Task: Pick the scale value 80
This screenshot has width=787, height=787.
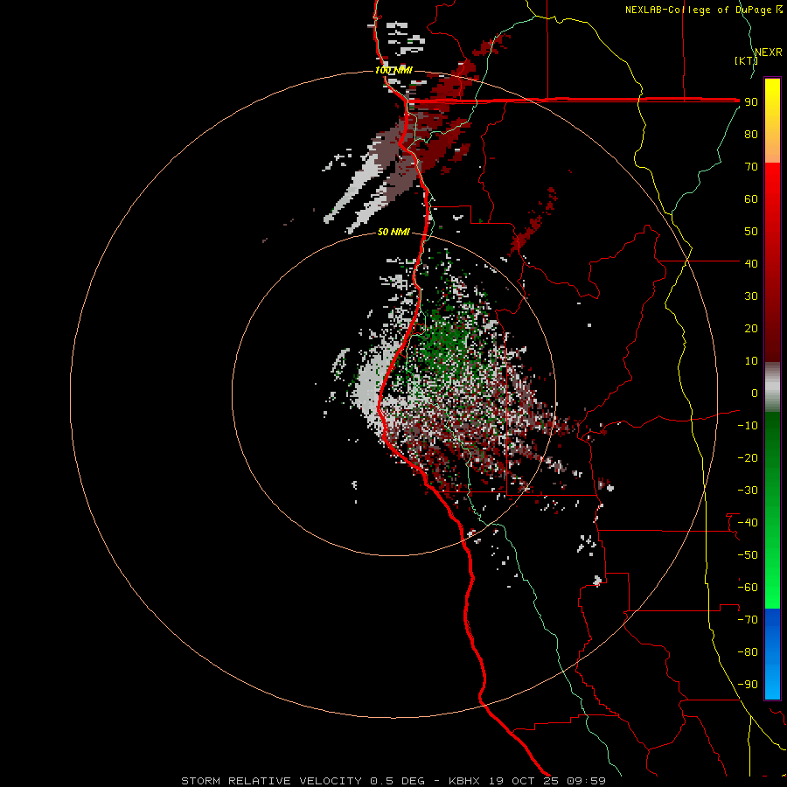Action: 751,134
